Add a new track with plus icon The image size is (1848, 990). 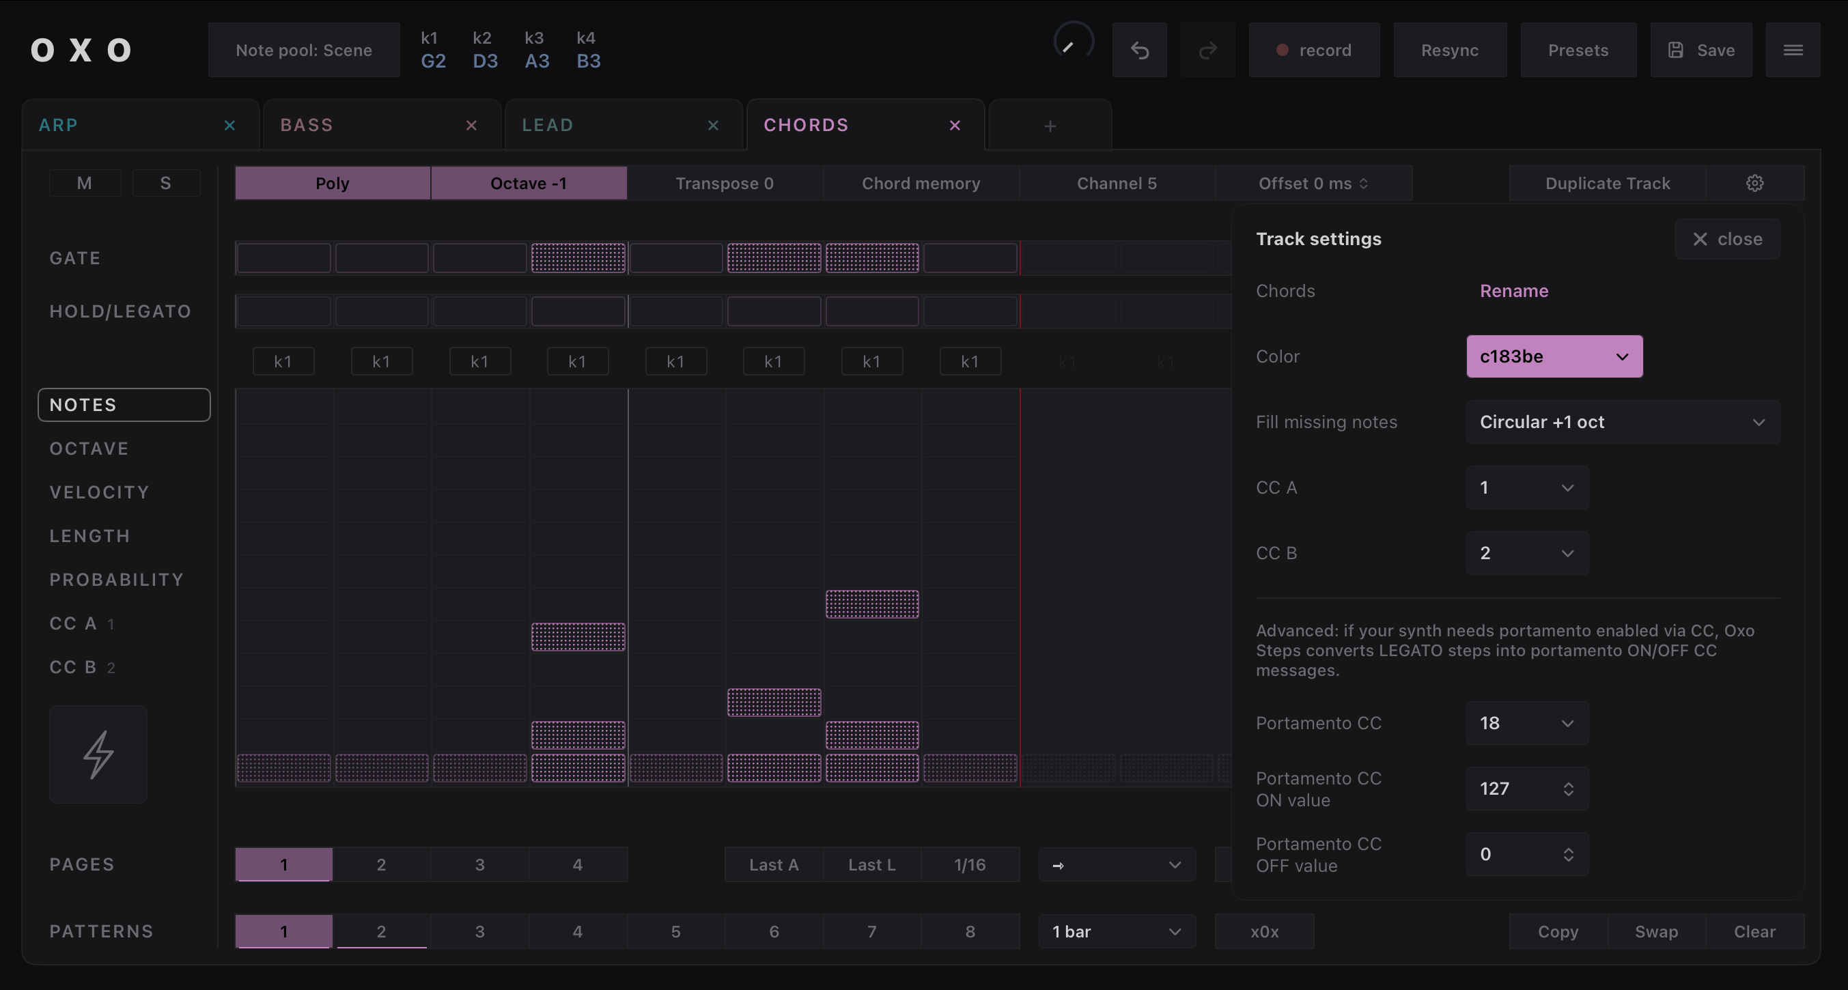(1050, 126)
